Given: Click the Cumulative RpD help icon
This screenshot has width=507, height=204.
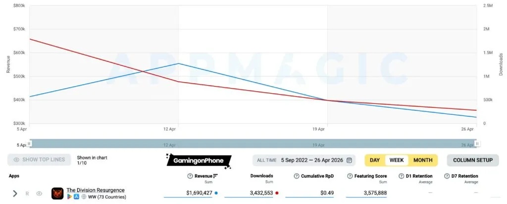Looking at the screenshot, I should (x=296, y=176).
